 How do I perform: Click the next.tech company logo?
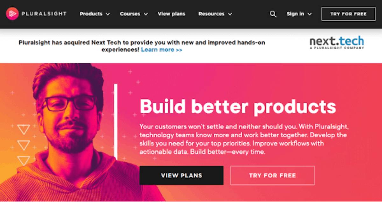pos(336,43)
